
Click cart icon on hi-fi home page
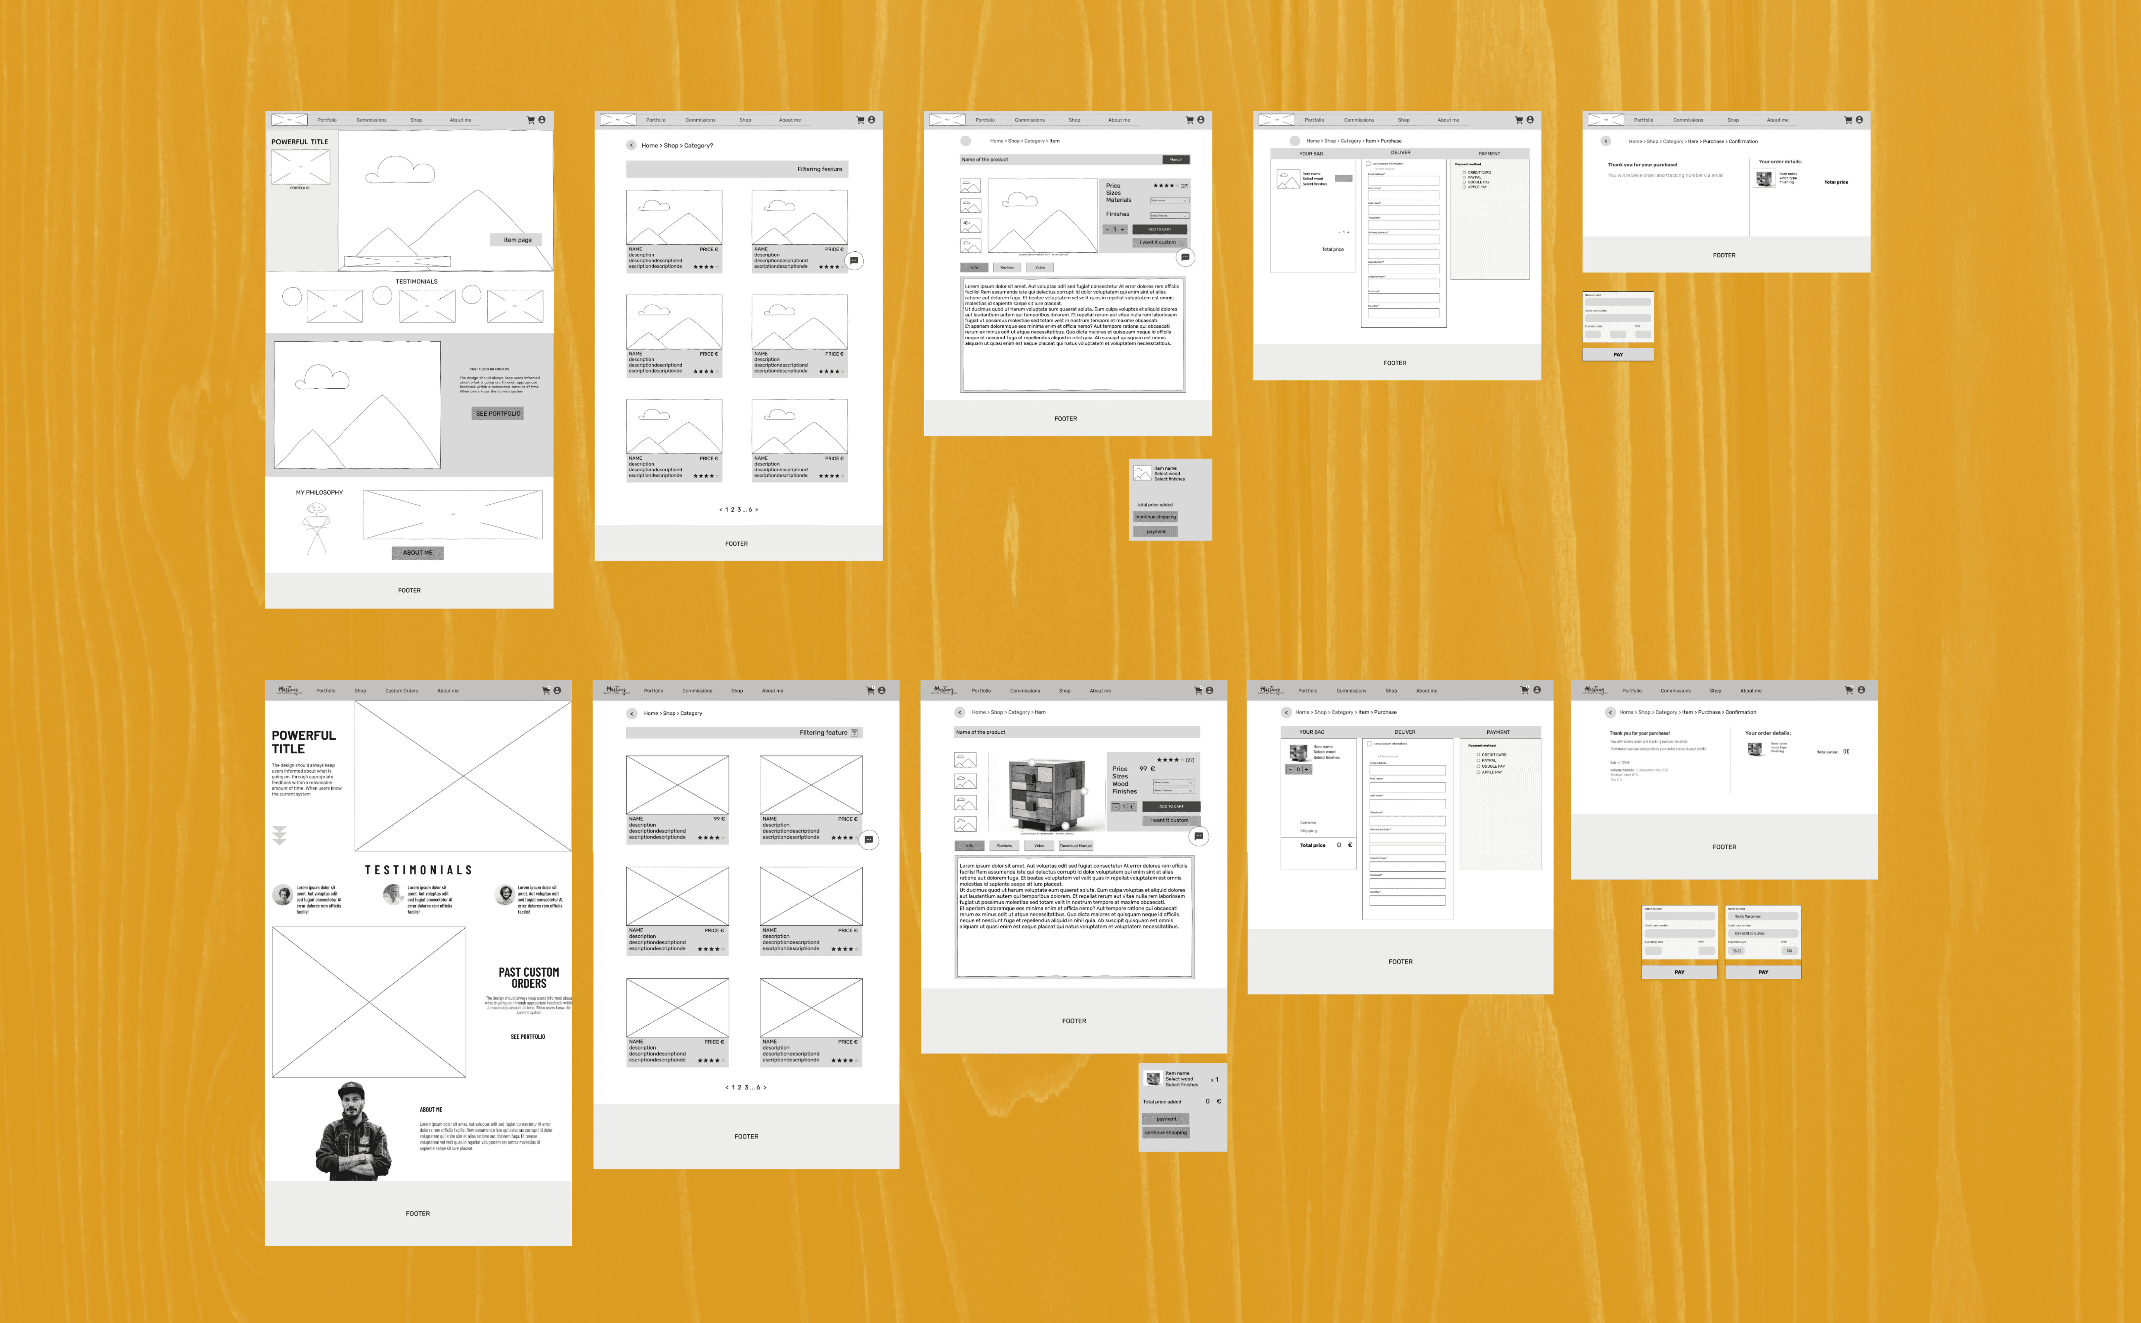546,690
